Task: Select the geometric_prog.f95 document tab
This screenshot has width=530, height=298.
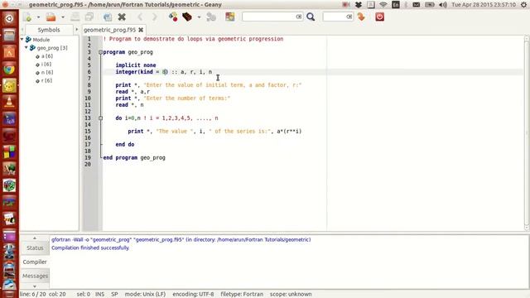Action: (x=109, y=30)
